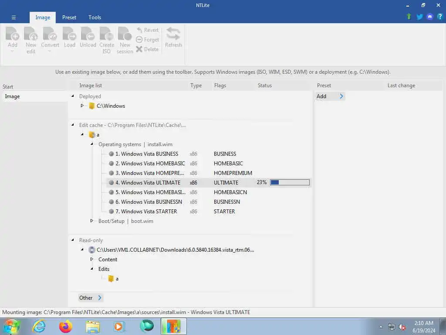The image size is (446, 335).
Task: Click the Flags column header
Action: pos(220,85)
